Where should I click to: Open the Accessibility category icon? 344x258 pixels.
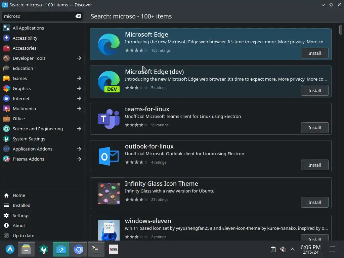(x=6, y=38)
